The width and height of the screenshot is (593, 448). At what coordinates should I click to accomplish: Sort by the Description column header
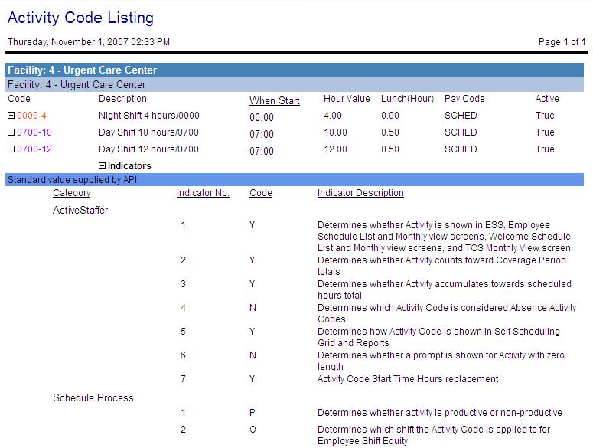tap(122, 99)
